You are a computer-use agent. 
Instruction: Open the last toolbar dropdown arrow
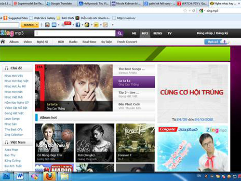(x=113, y=25)
